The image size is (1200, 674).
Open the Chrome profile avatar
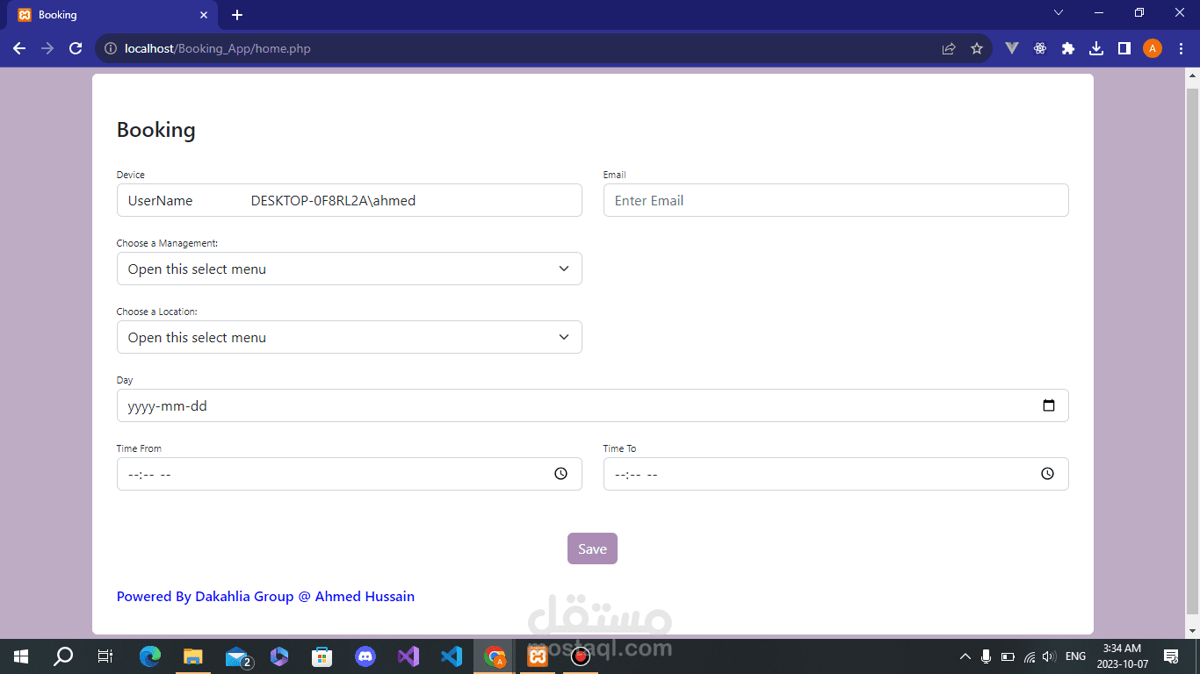coord(1153,49)
